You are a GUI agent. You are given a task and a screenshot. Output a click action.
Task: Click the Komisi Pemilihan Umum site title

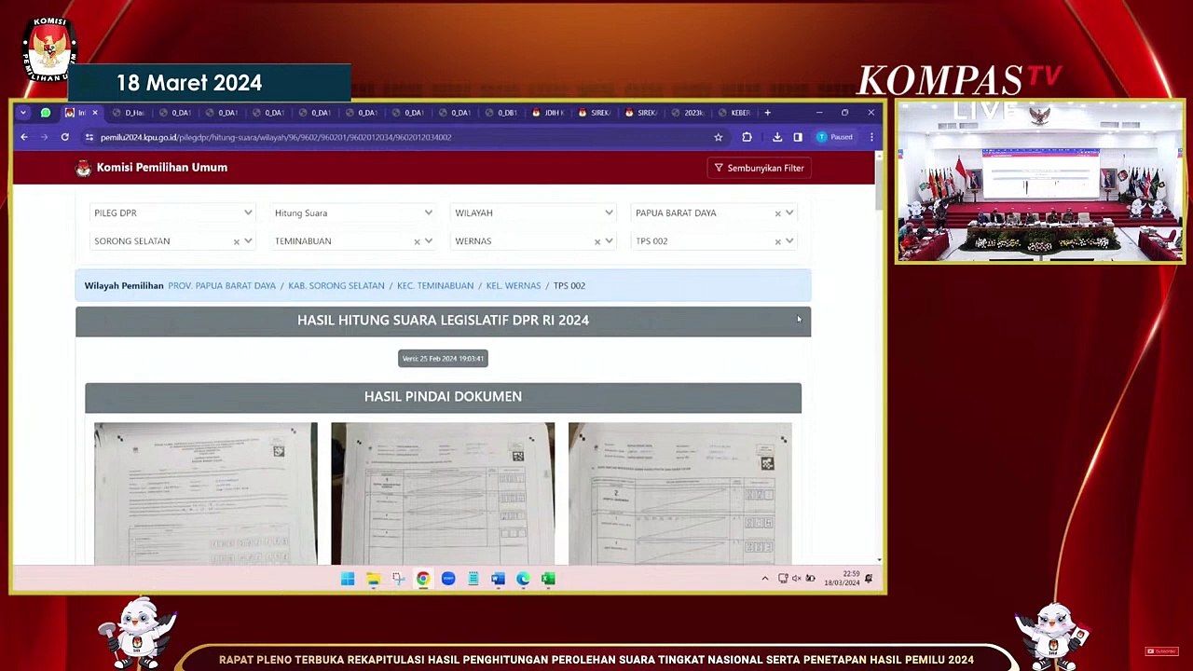162,168
